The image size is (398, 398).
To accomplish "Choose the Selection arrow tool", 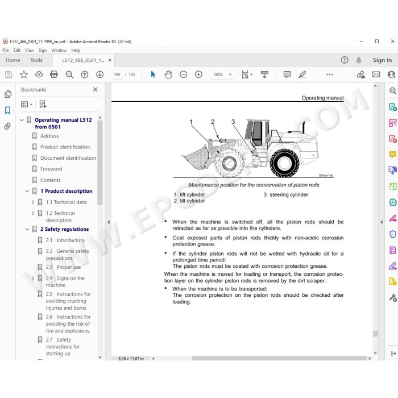I will coord(153,74).
